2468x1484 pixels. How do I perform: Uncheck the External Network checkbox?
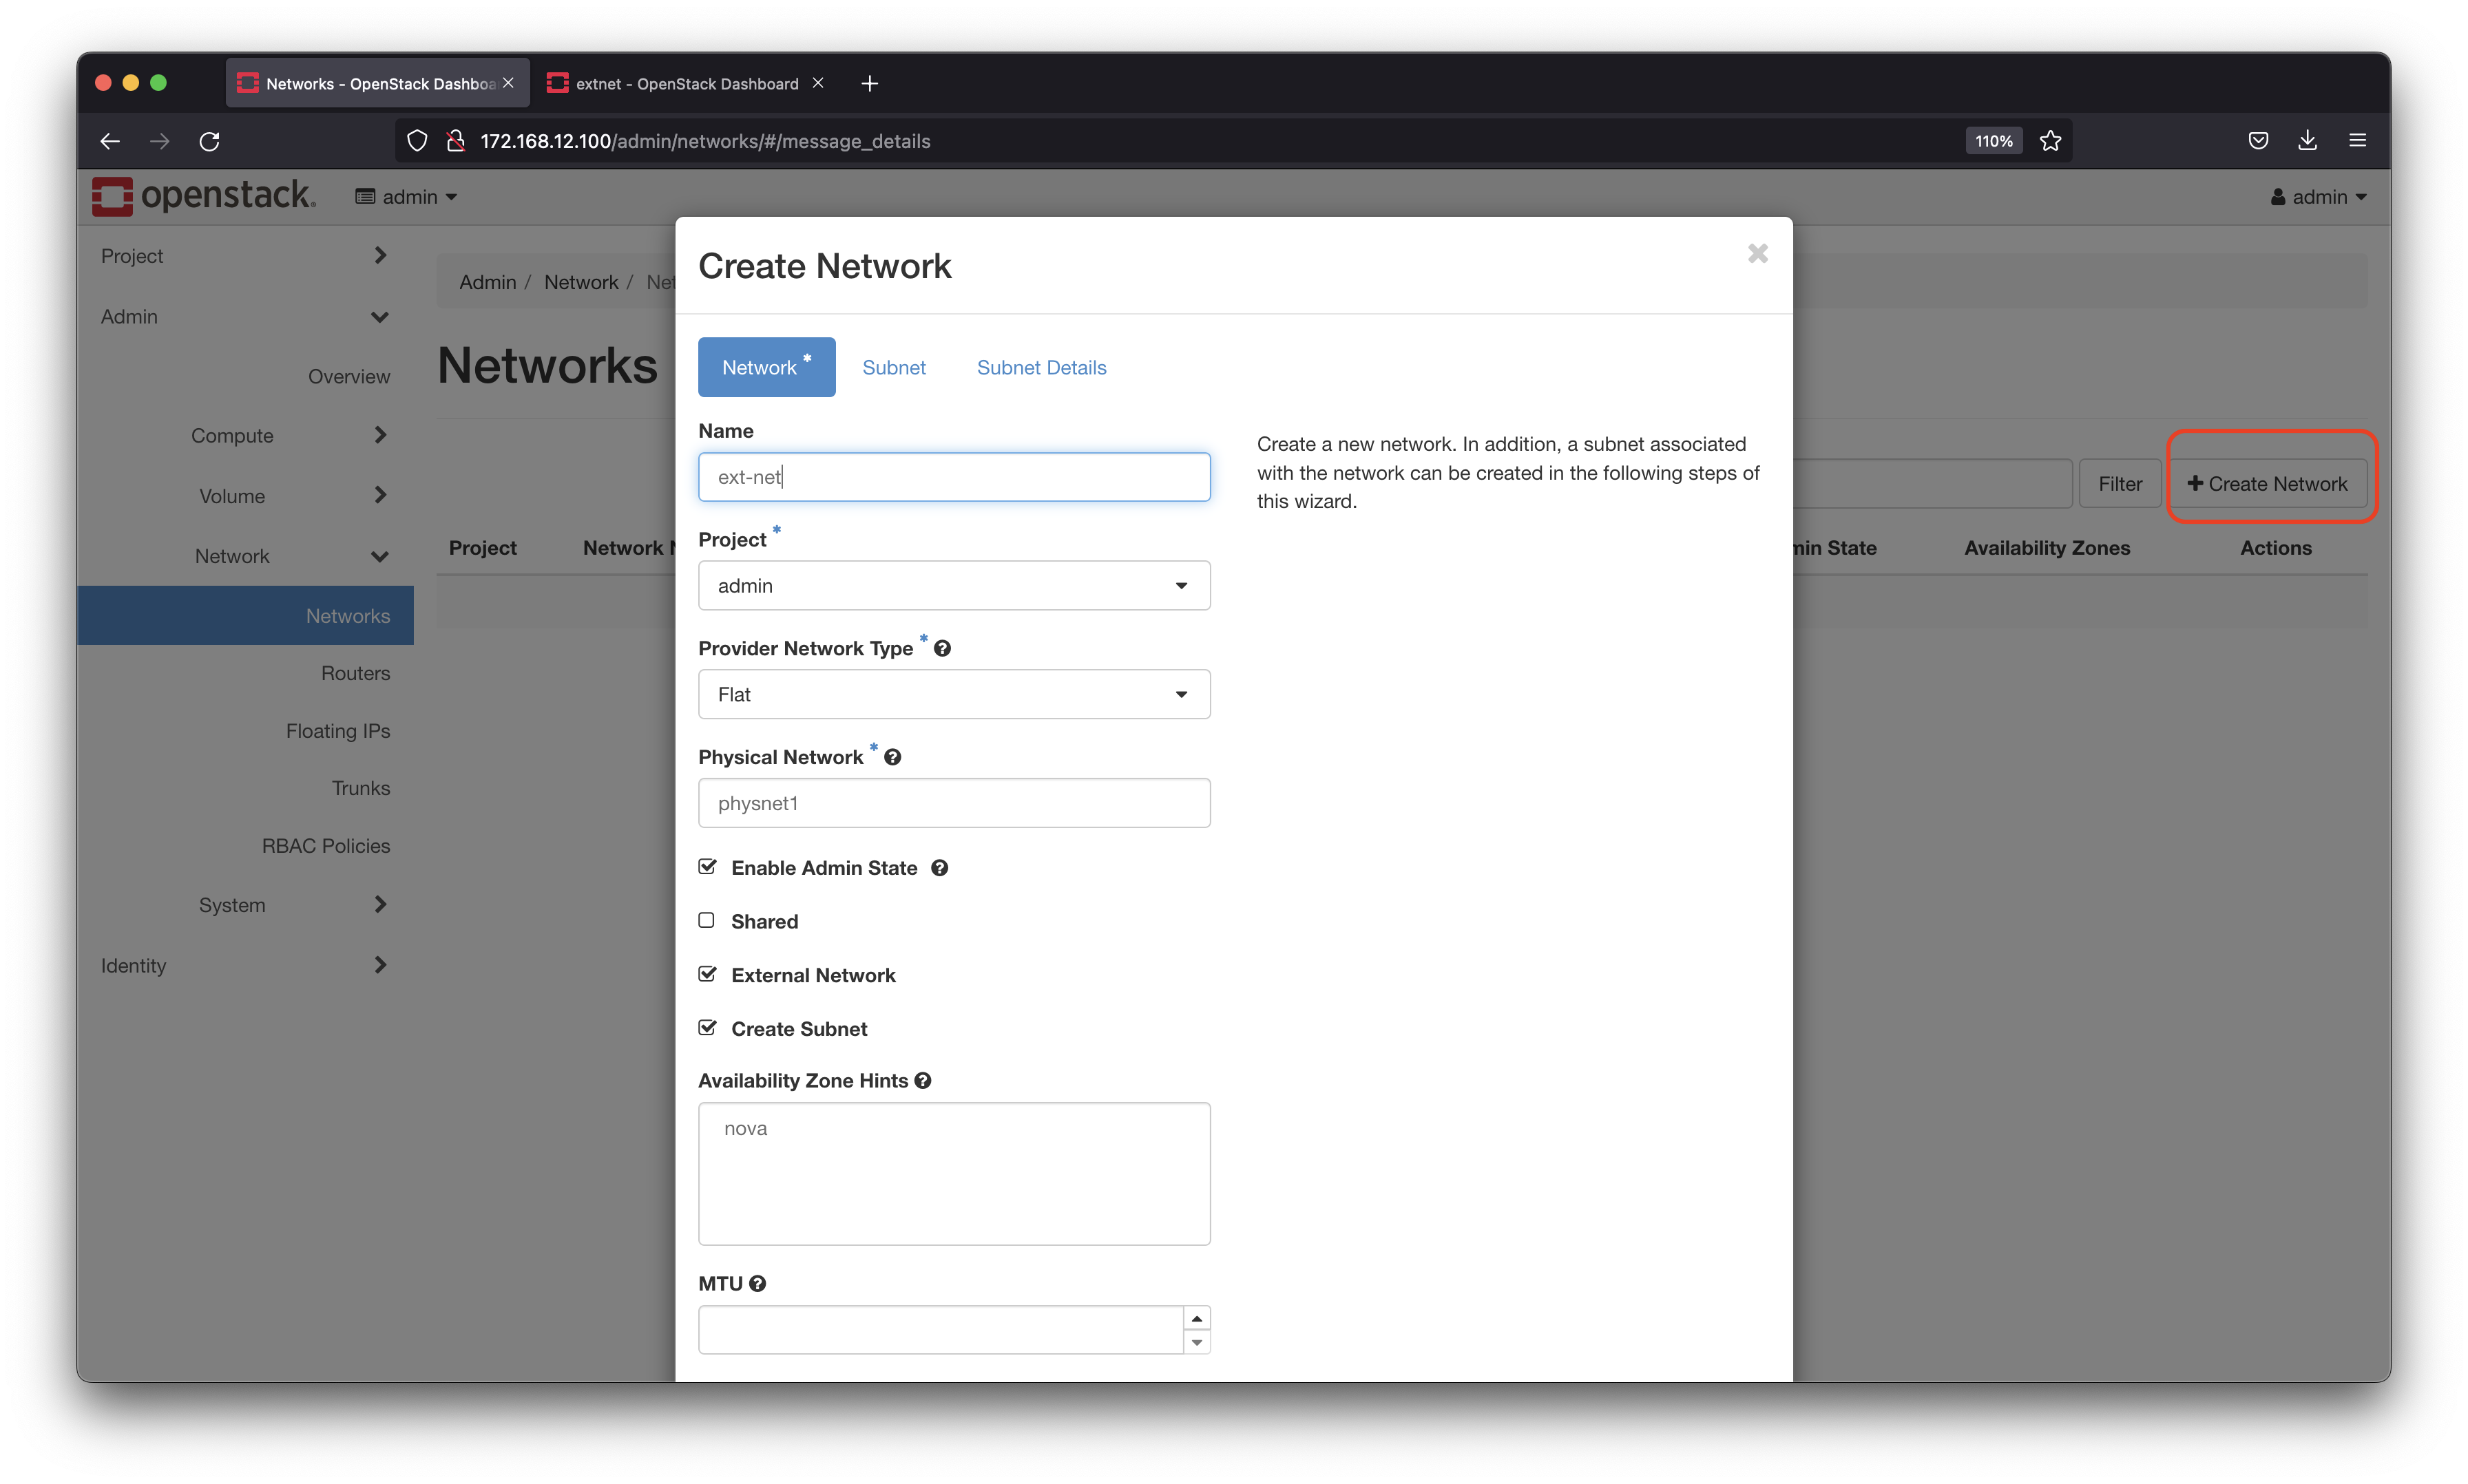[x=707, y=974]
